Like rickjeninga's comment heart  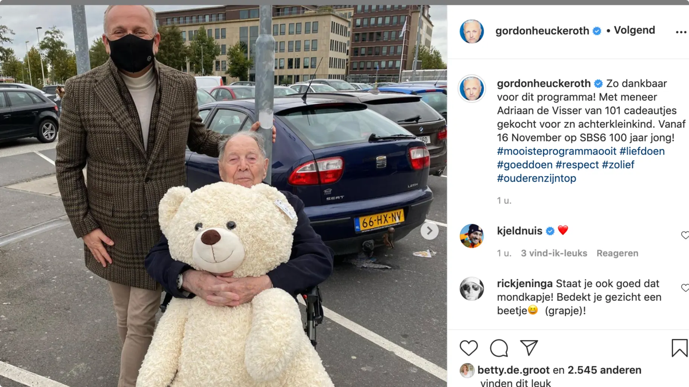point(685,288)
